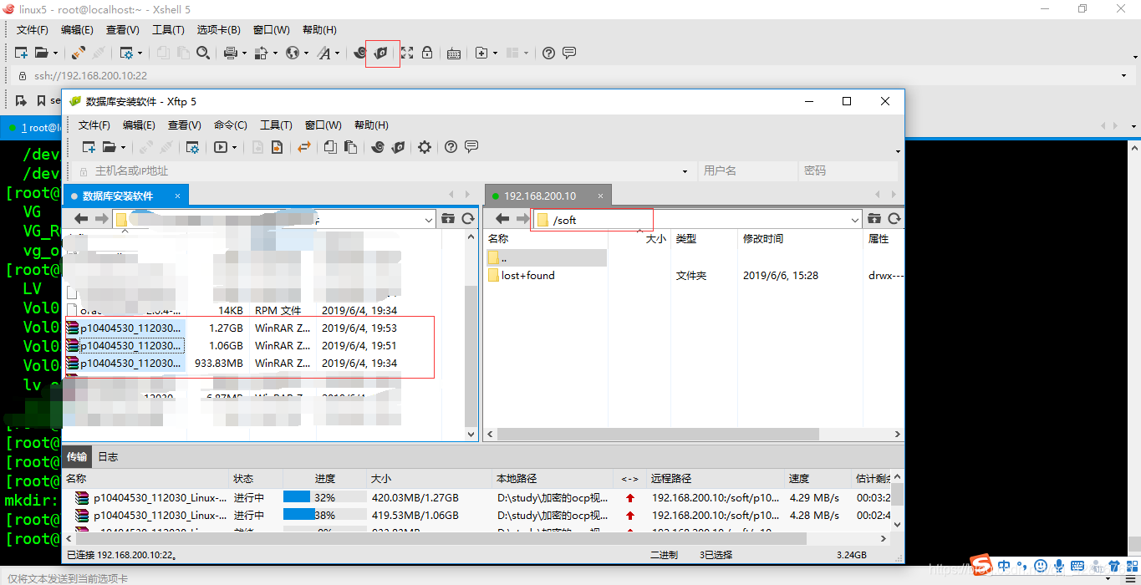Sort transfers by 进度 column

click(325, 479)
